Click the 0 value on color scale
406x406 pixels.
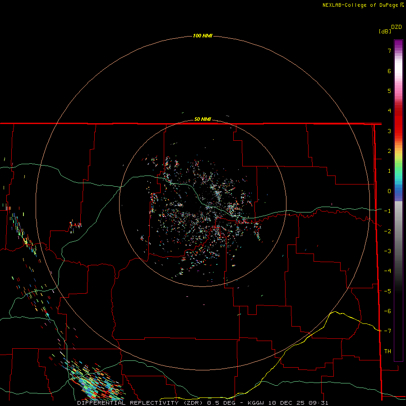pos(389,191)
